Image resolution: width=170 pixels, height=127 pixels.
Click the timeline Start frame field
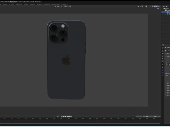pyautogui.click(x=148, y=116)
